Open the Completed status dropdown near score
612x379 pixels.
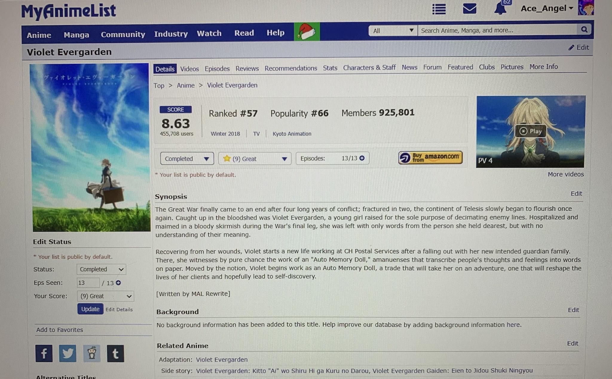tap(187, 158)
